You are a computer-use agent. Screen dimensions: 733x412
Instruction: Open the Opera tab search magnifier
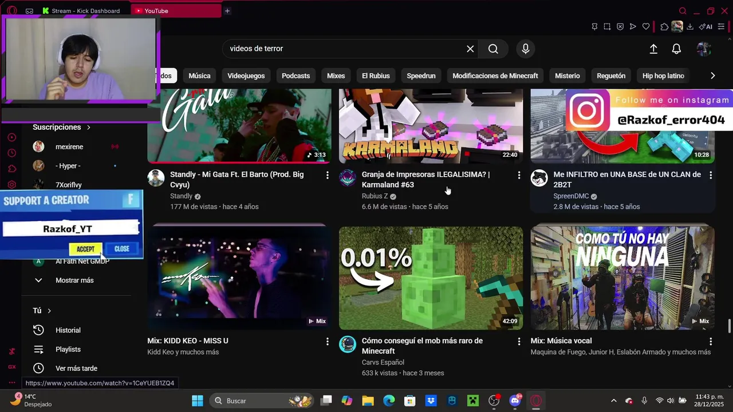[x=683, y=11]
